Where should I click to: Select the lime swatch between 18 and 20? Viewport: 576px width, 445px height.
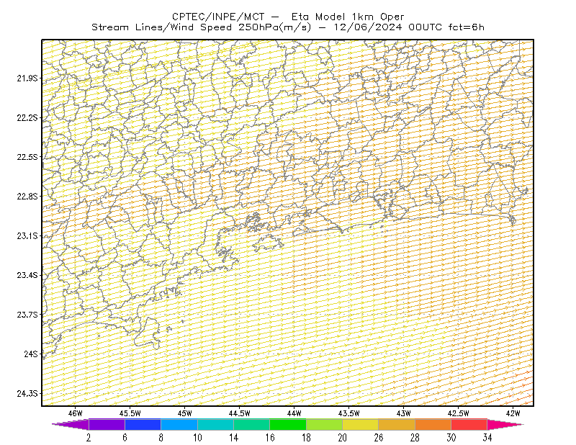(325, 424)
